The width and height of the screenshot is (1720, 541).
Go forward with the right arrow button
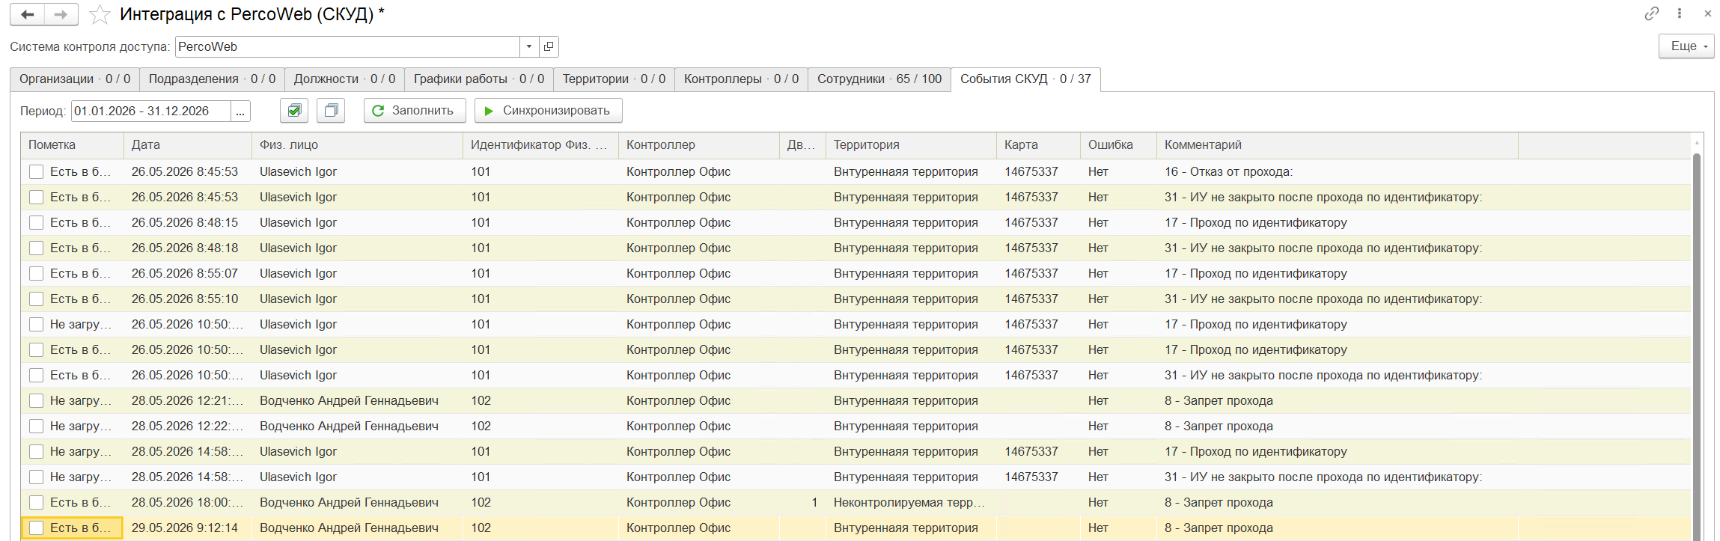[61, 14]
